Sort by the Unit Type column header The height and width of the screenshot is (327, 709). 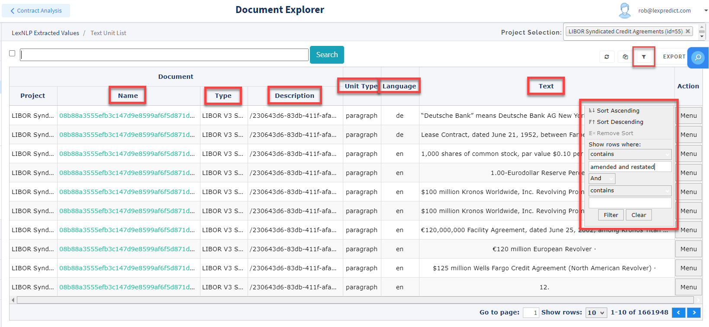click(x=361, y=86)
